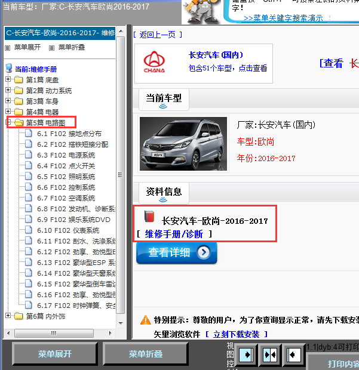Click document icon of 6.5 F102 照明系统
Screen dimensions: 359x370
29,176
